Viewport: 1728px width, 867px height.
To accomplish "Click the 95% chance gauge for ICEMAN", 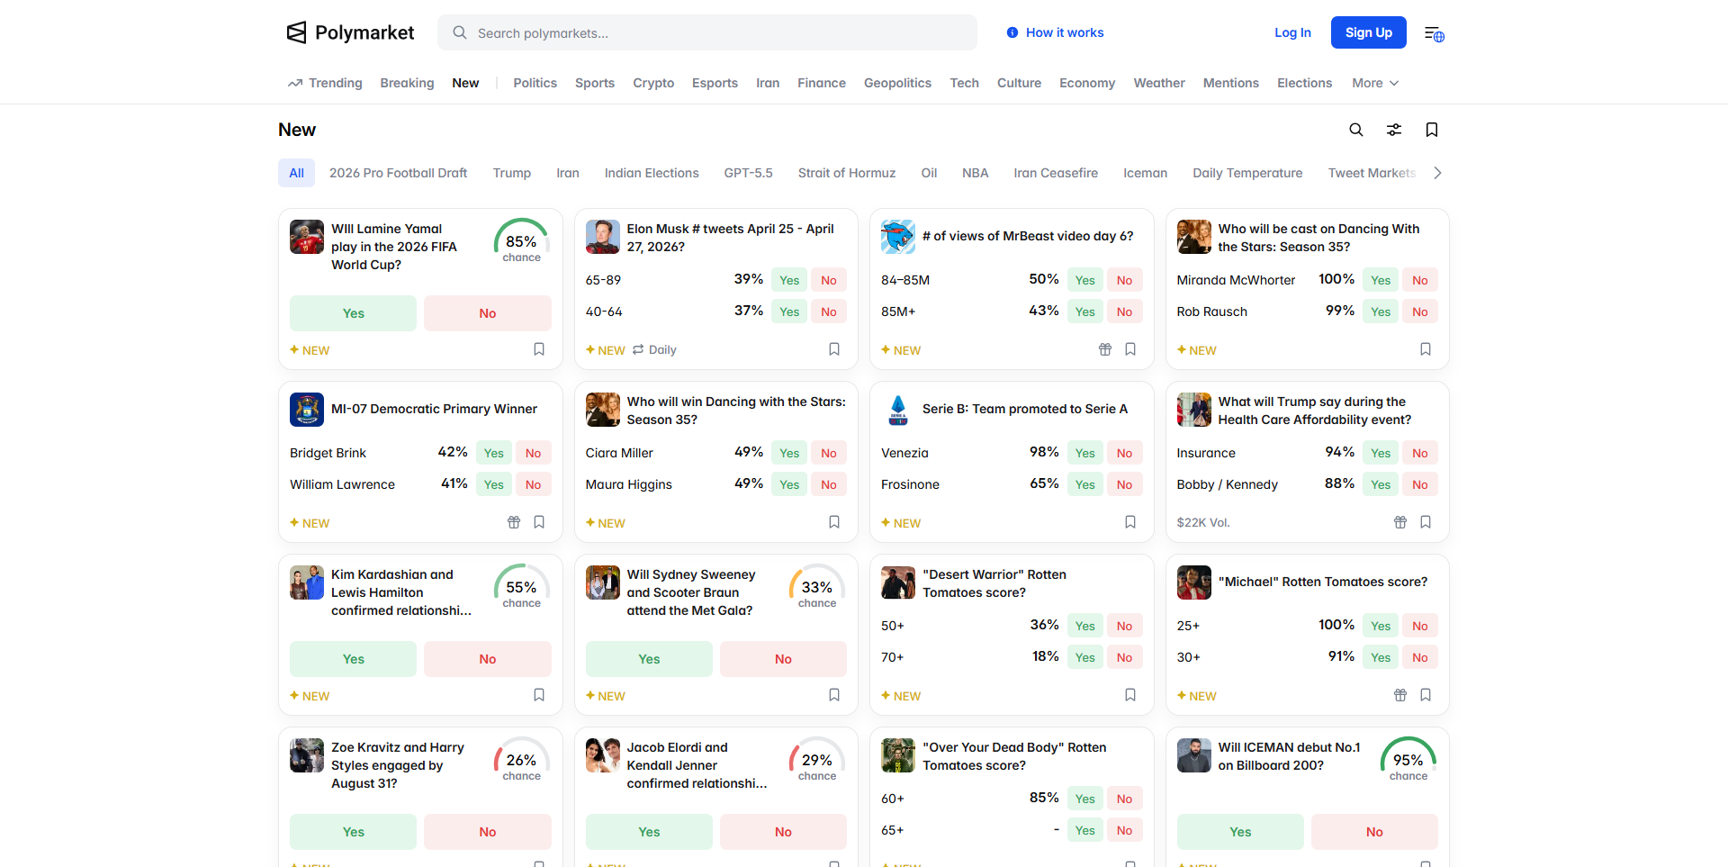I will (x=1408, y=762).
